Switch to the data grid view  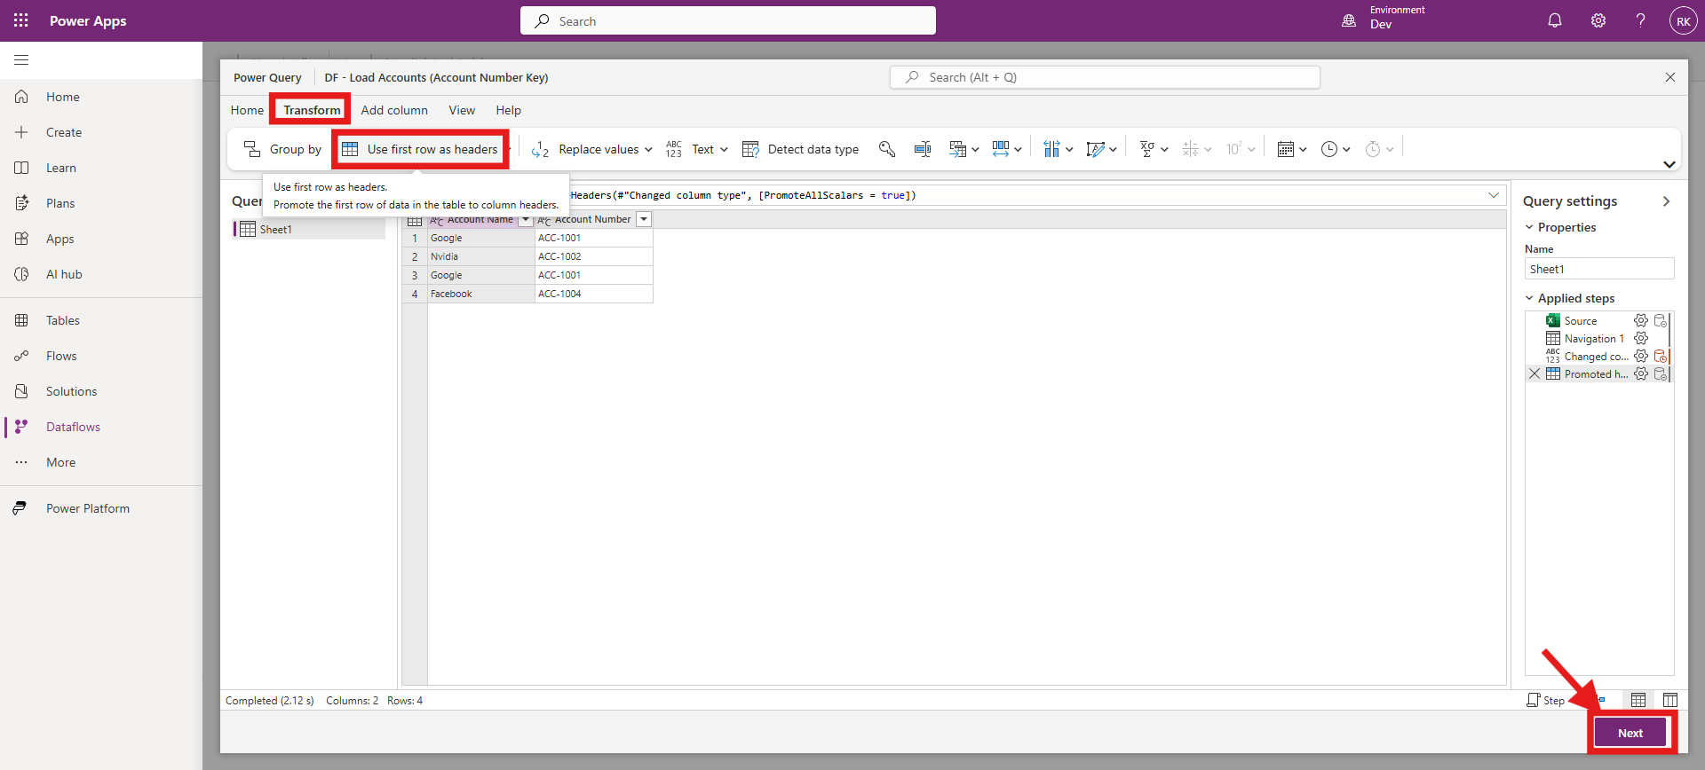tap(1638, 700)
